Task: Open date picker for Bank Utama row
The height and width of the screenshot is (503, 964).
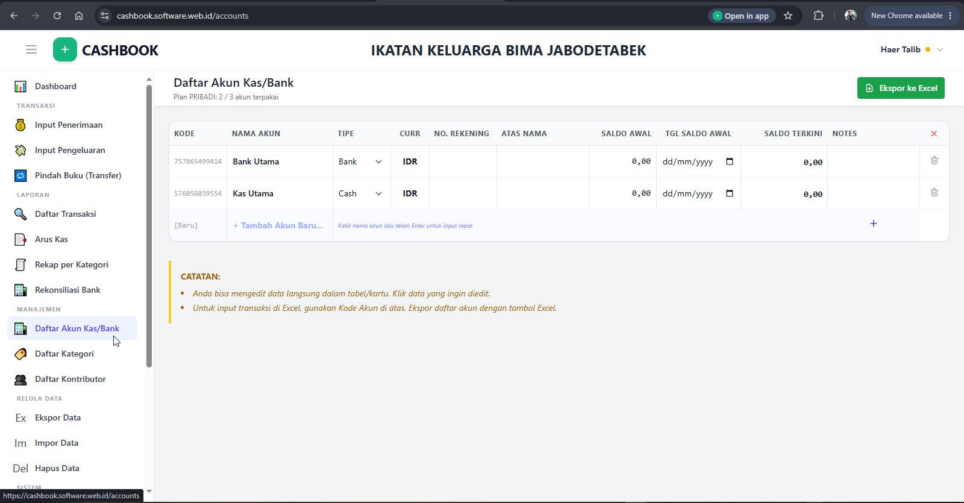Action: click(730, 161)
